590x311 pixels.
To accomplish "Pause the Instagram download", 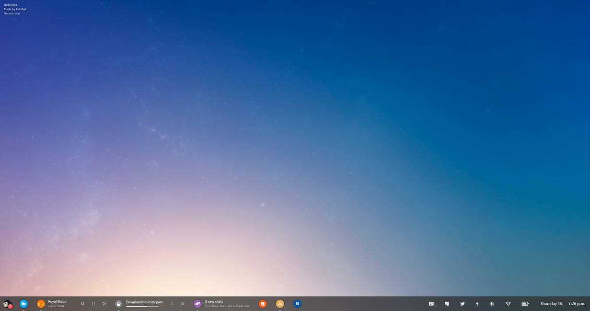I will [172, 303].
